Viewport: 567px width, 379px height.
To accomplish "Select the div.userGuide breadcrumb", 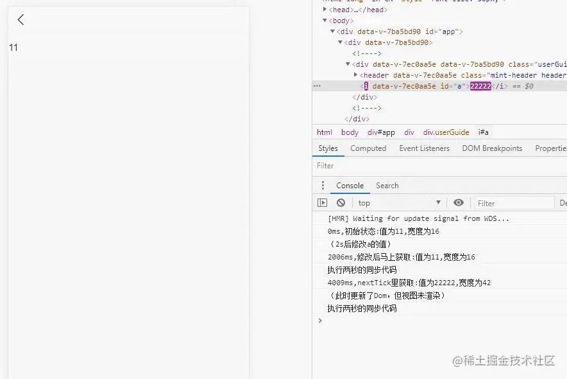I will point(446,132).
